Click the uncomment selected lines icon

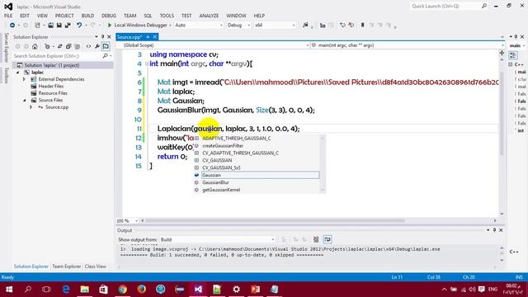click(351, 26)
